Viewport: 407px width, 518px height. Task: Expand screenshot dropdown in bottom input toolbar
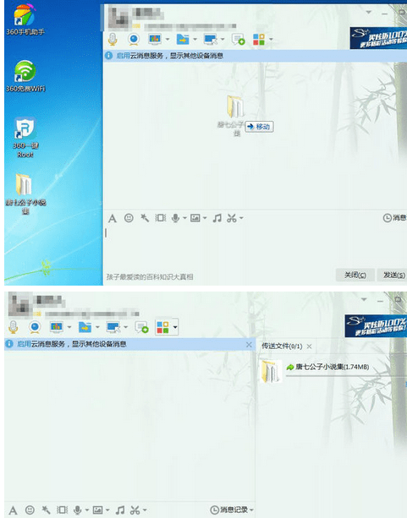coord(145,510)
